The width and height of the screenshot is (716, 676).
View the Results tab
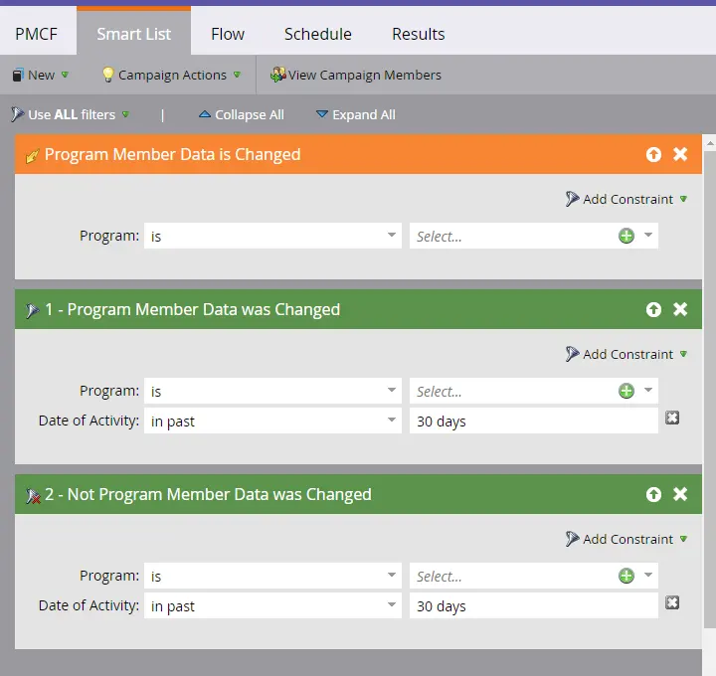(419, 34)
